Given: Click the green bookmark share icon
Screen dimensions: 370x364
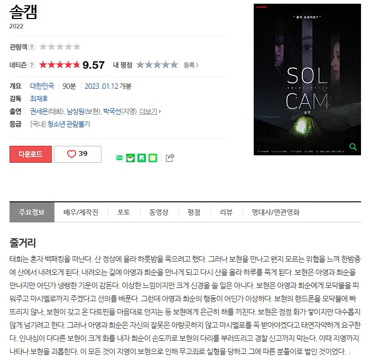Looking at the screenshot, I should 142,158.
